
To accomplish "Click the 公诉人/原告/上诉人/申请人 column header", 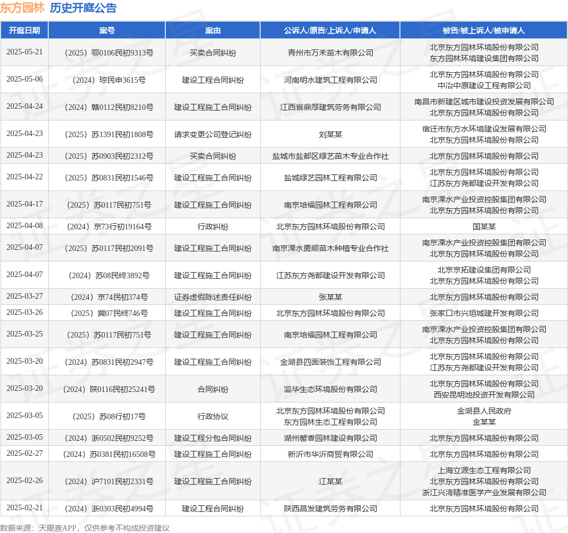I will click(330, 31).
